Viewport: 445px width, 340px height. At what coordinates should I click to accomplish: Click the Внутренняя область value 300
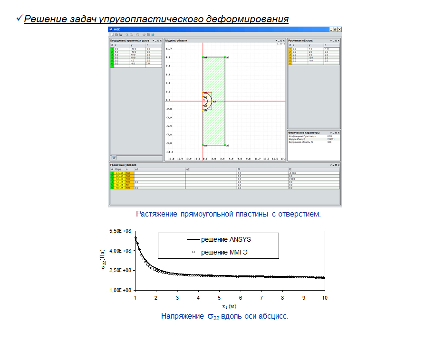(329, 142)
